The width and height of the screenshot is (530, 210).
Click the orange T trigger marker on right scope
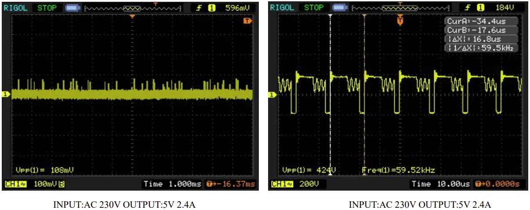point(400,20)
